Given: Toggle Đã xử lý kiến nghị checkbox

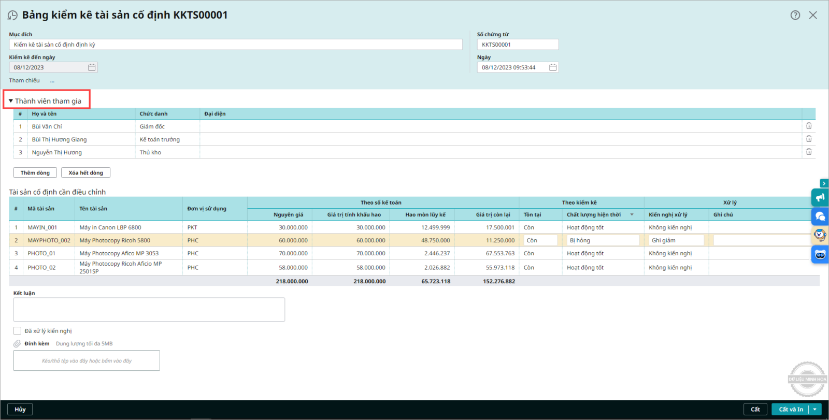Looking at the screenshot, I should coord(17,330).
